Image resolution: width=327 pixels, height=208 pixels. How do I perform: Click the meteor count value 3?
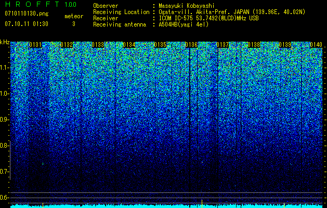(x=74, y=24)
